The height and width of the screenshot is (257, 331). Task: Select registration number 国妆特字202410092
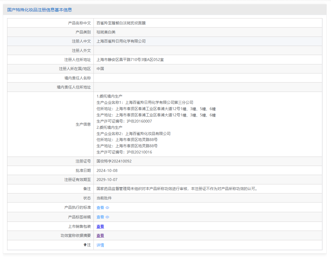click(114, 161)
